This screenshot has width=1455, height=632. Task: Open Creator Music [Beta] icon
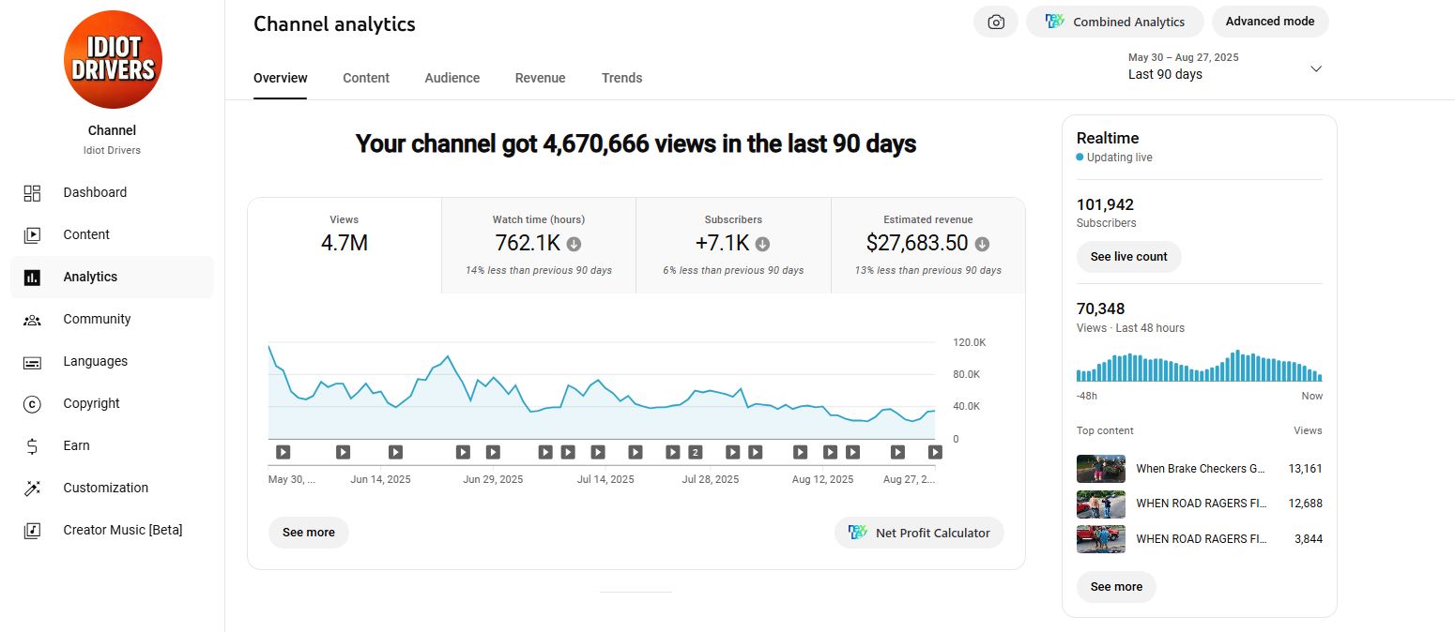tap(32, 531)
